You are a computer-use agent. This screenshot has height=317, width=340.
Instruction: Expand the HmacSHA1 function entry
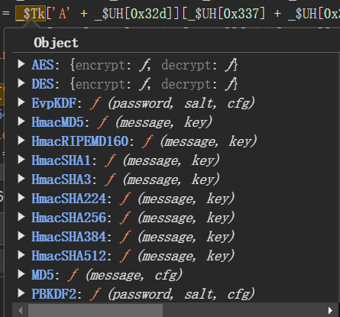click(21, 160)
